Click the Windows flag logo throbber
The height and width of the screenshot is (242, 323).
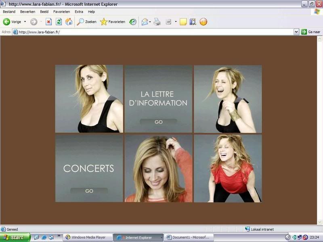tap(317, 12)
